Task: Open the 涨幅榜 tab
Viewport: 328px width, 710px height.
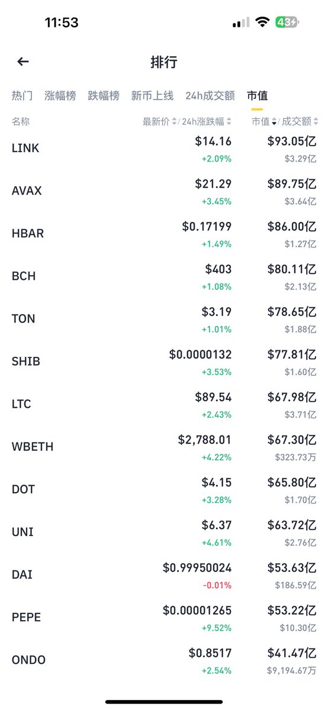Action: point(60,95)
